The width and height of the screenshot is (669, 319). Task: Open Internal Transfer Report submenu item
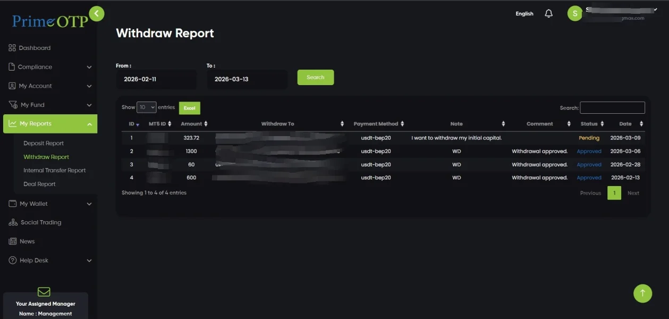click(x=55, y=170)
